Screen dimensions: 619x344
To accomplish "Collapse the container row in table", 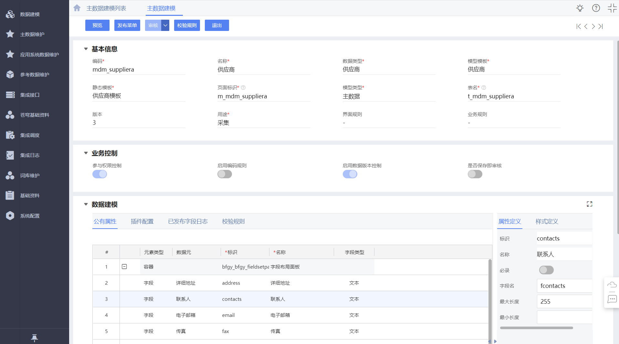I will [x=124, y=267].
